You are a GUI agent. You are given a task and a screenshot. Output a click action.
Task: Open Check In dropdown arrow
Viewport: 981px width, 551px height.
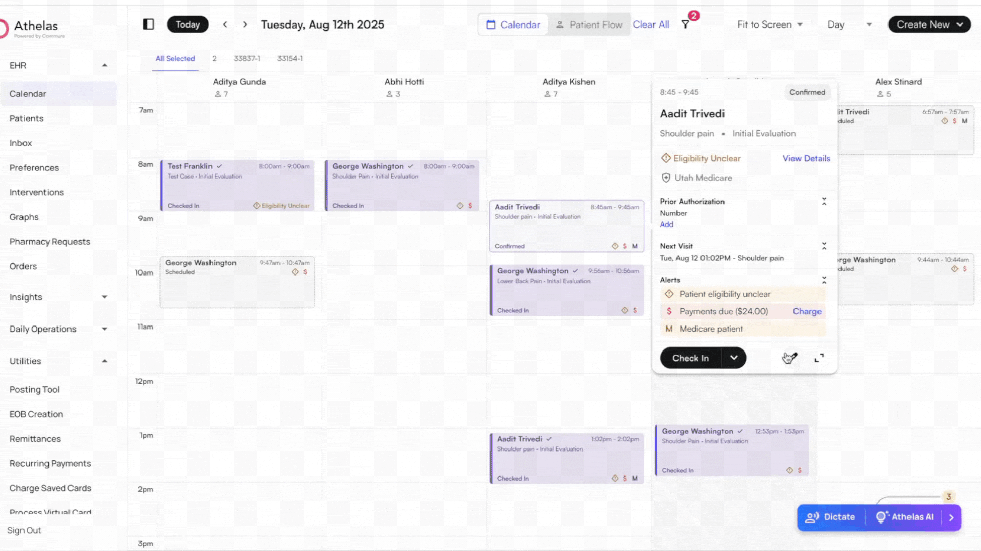pos(734,358)
